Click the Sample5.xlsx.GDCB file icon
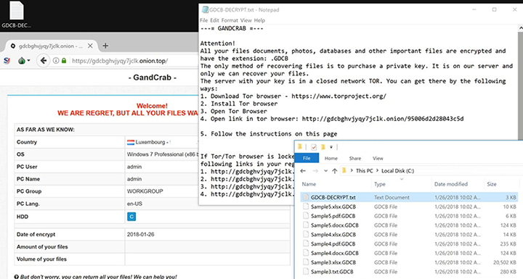The height and width of the screenshot is (279, 523). tap(306, 207)
